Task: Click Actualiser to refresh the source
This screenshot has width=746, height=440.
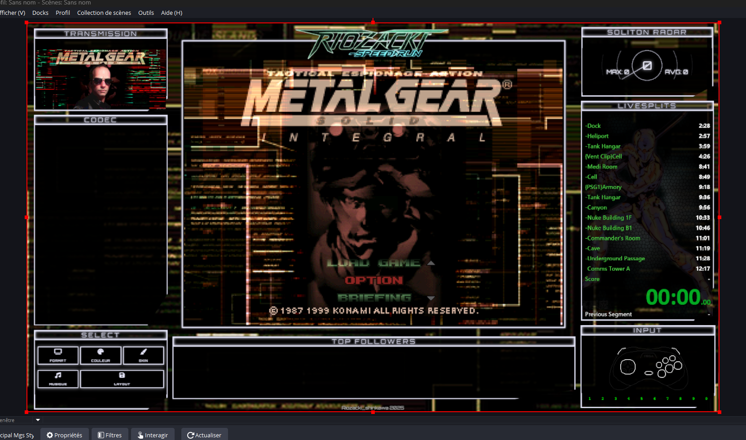Action: [x=204, y=435]
